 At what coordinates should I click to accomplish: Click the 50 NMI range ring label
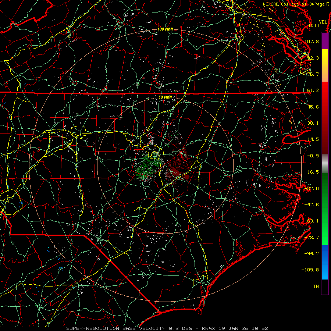(165, 97)
